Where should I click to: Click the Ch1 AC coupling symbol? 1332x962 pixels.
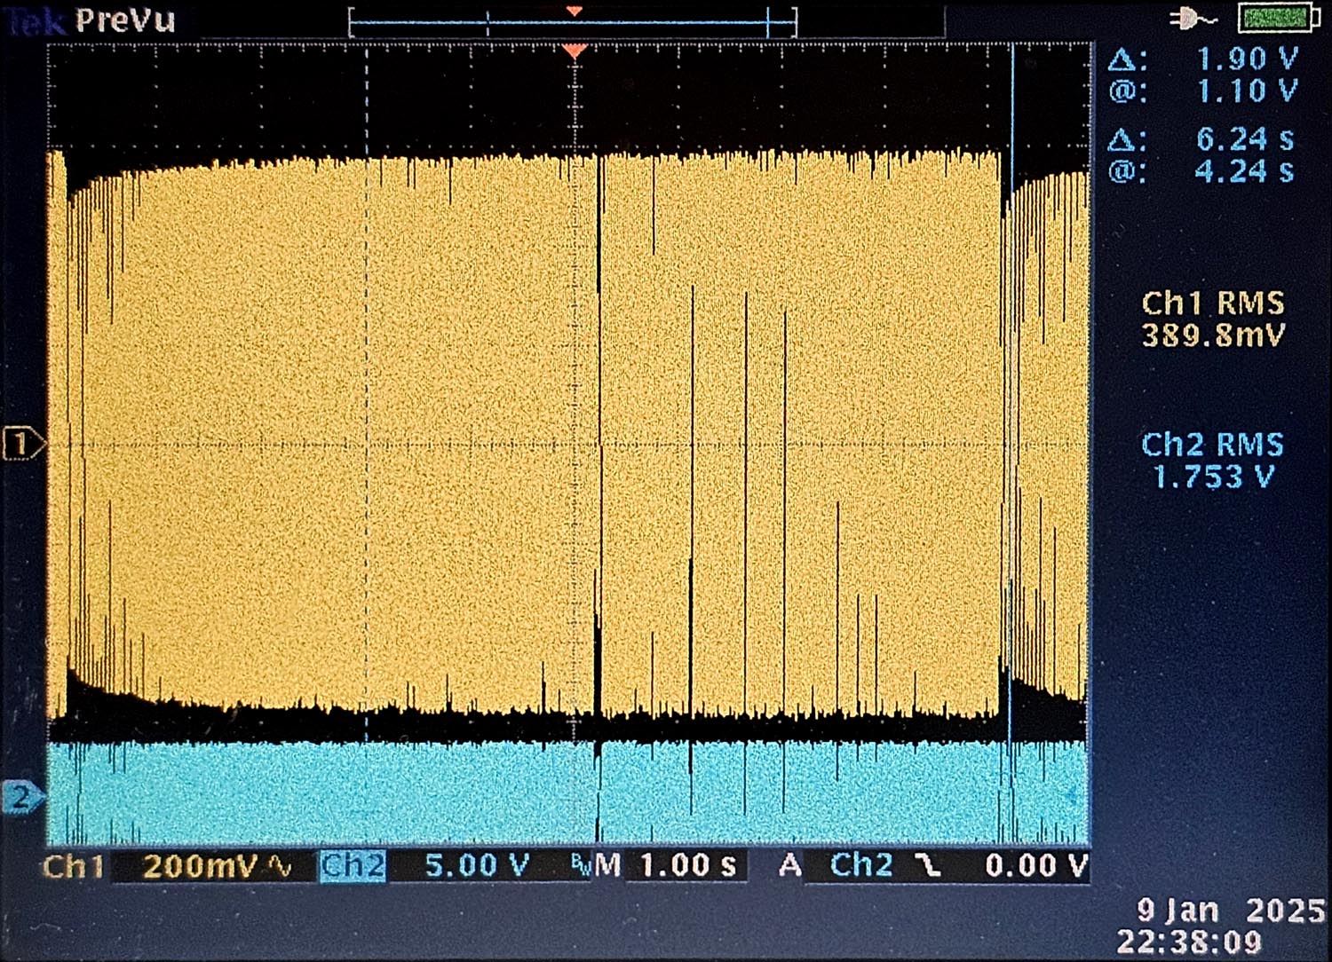pos(280,866)
